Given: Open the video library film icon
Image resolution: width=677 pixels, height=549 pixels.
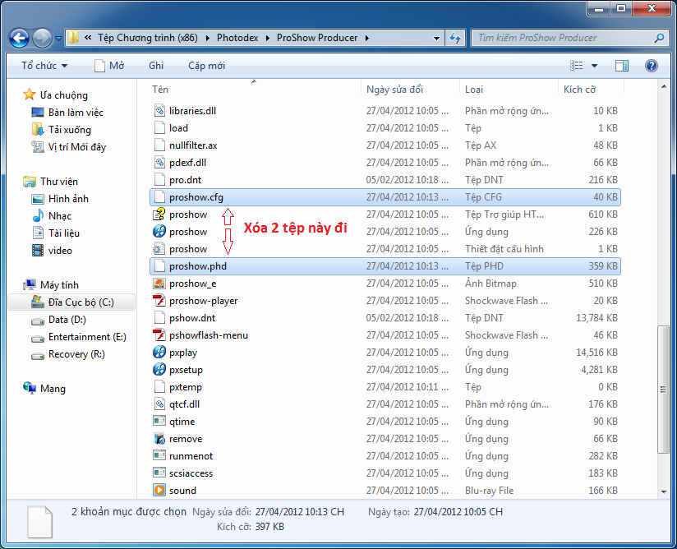Looking at the screenshot, I should (38, 250).
